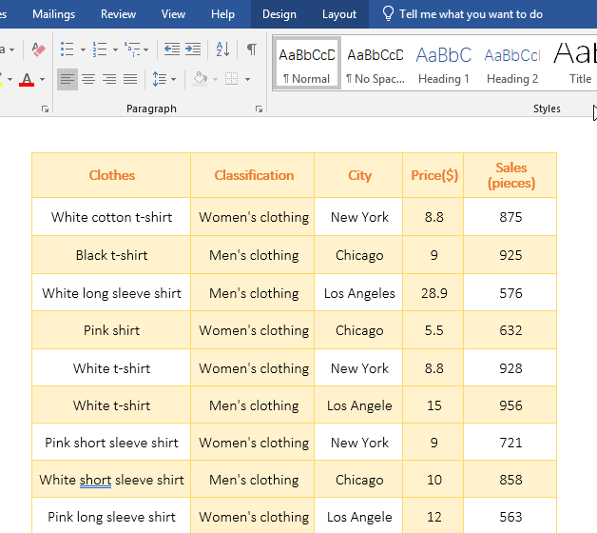This screenshot has width=597, height=533.
Task: Expand the Paragraph settings dialog launcher
Action: pyautogui.click(x=260, y=109)
